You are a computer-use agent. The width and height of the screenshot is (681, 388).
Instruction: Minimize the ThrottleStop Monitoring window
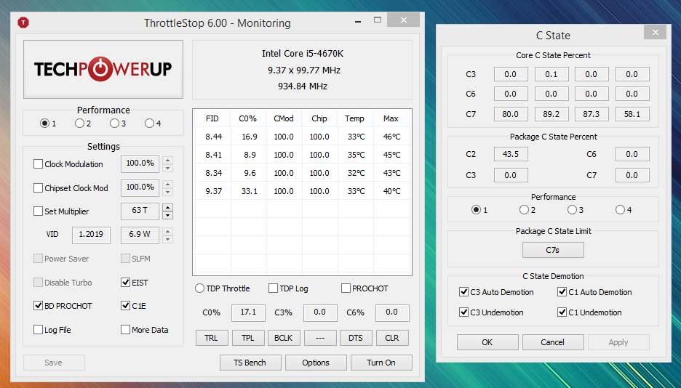click(x=358, y=21)
